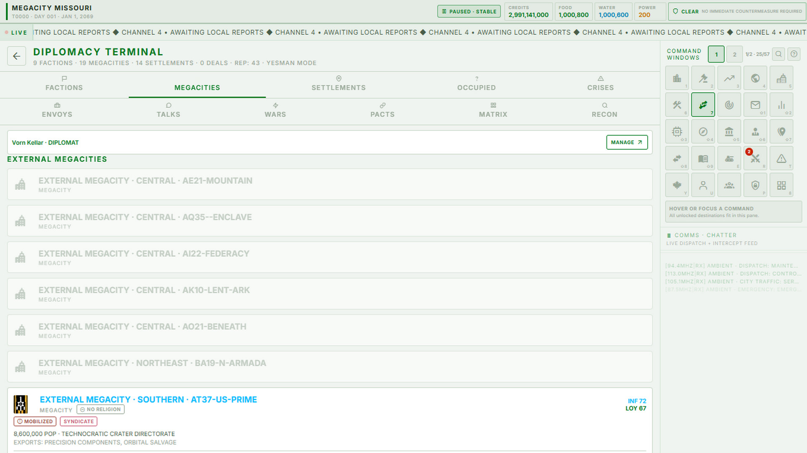
Task: Open the Recon sub-tab
Action: coord(605,111)
